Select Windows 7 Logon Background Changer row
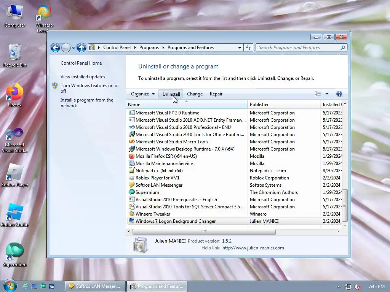The image size is (390, 292). (x=234, y=221)
